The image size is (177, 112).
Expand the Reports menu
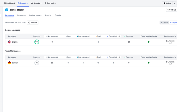point(36,3)
